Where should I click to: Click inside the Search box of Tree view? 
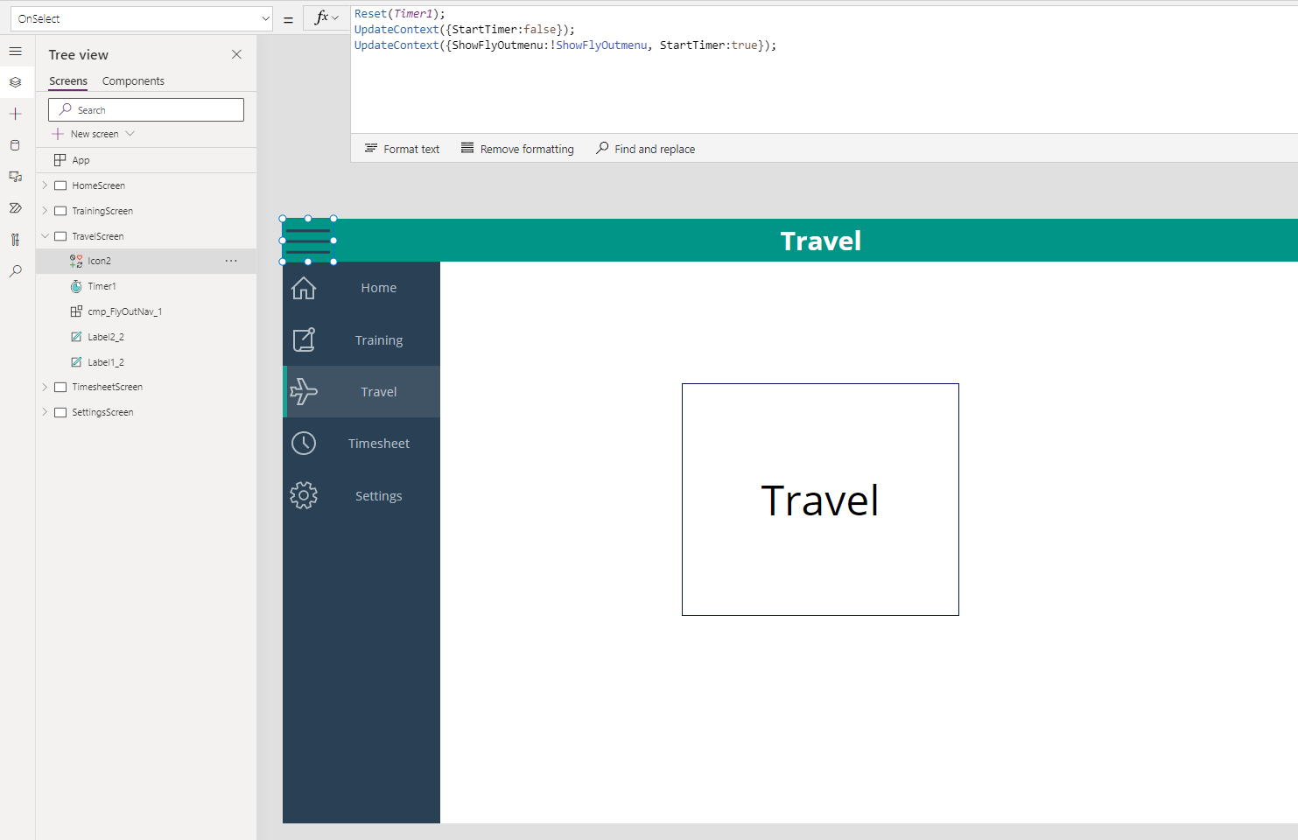pos(145,109)
